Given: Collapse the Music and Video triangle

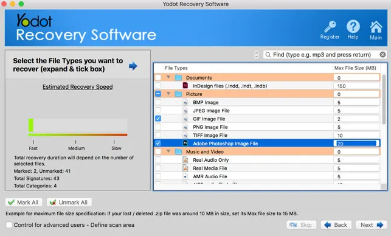Looking at the screenshot, I should (x=168, y=151).
